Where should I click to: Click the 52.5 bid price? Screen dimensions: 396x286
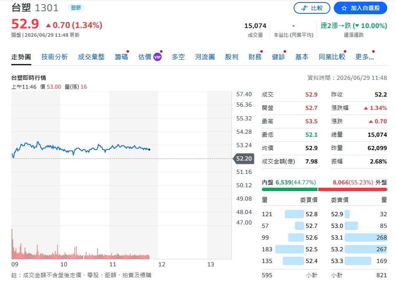tap(311, 249)
